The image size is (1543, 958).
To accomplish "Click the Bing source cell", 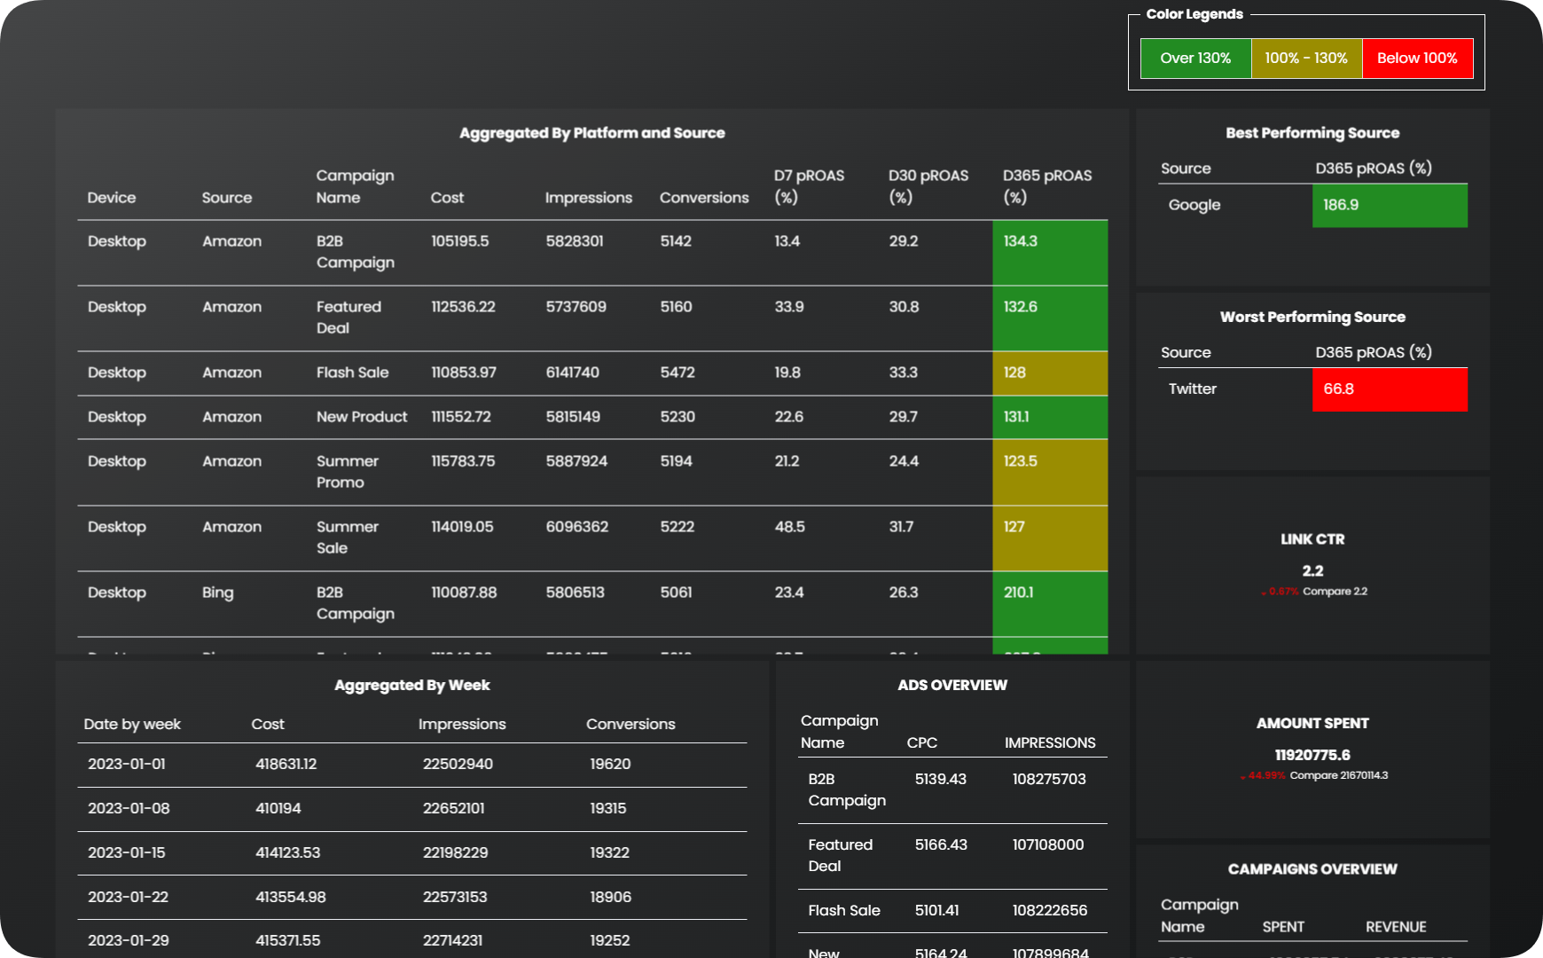I will coord(218,593).
